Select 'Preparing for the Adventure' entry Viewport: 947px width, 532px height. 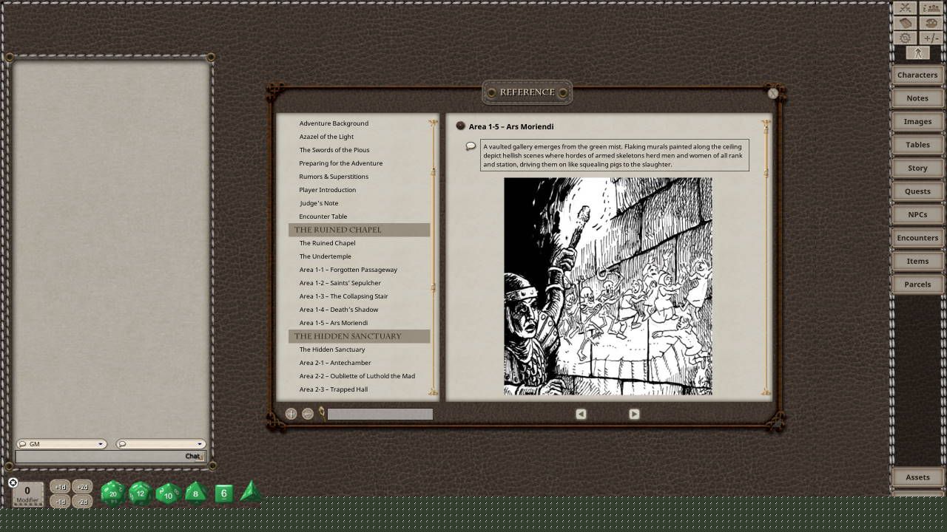tap(341, 163)
